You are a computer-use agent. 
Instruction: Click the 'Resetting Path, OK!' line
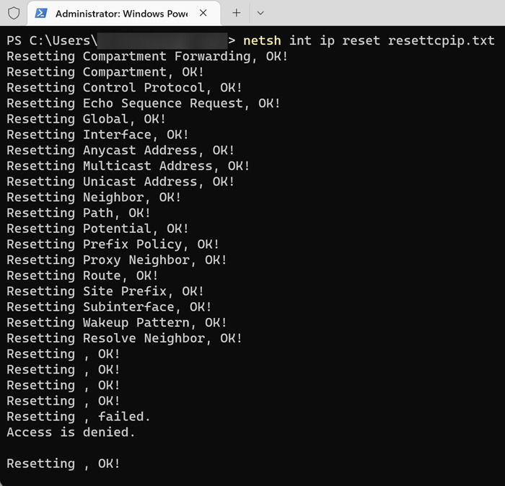pyautogui.click(x=79, y=213)
